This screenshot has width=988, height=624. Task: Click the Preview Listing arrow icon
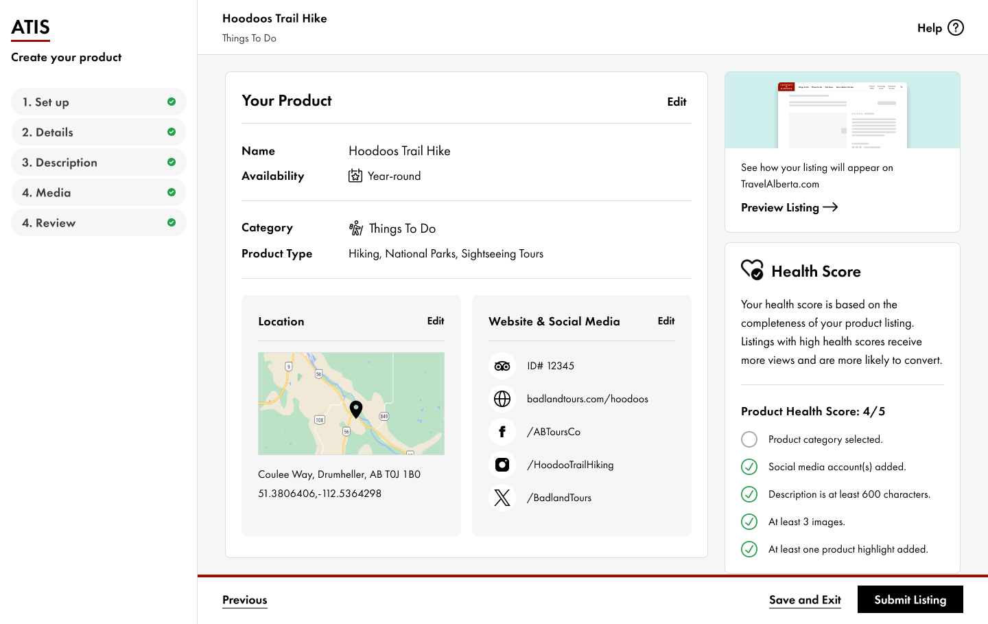coord(830,207)
